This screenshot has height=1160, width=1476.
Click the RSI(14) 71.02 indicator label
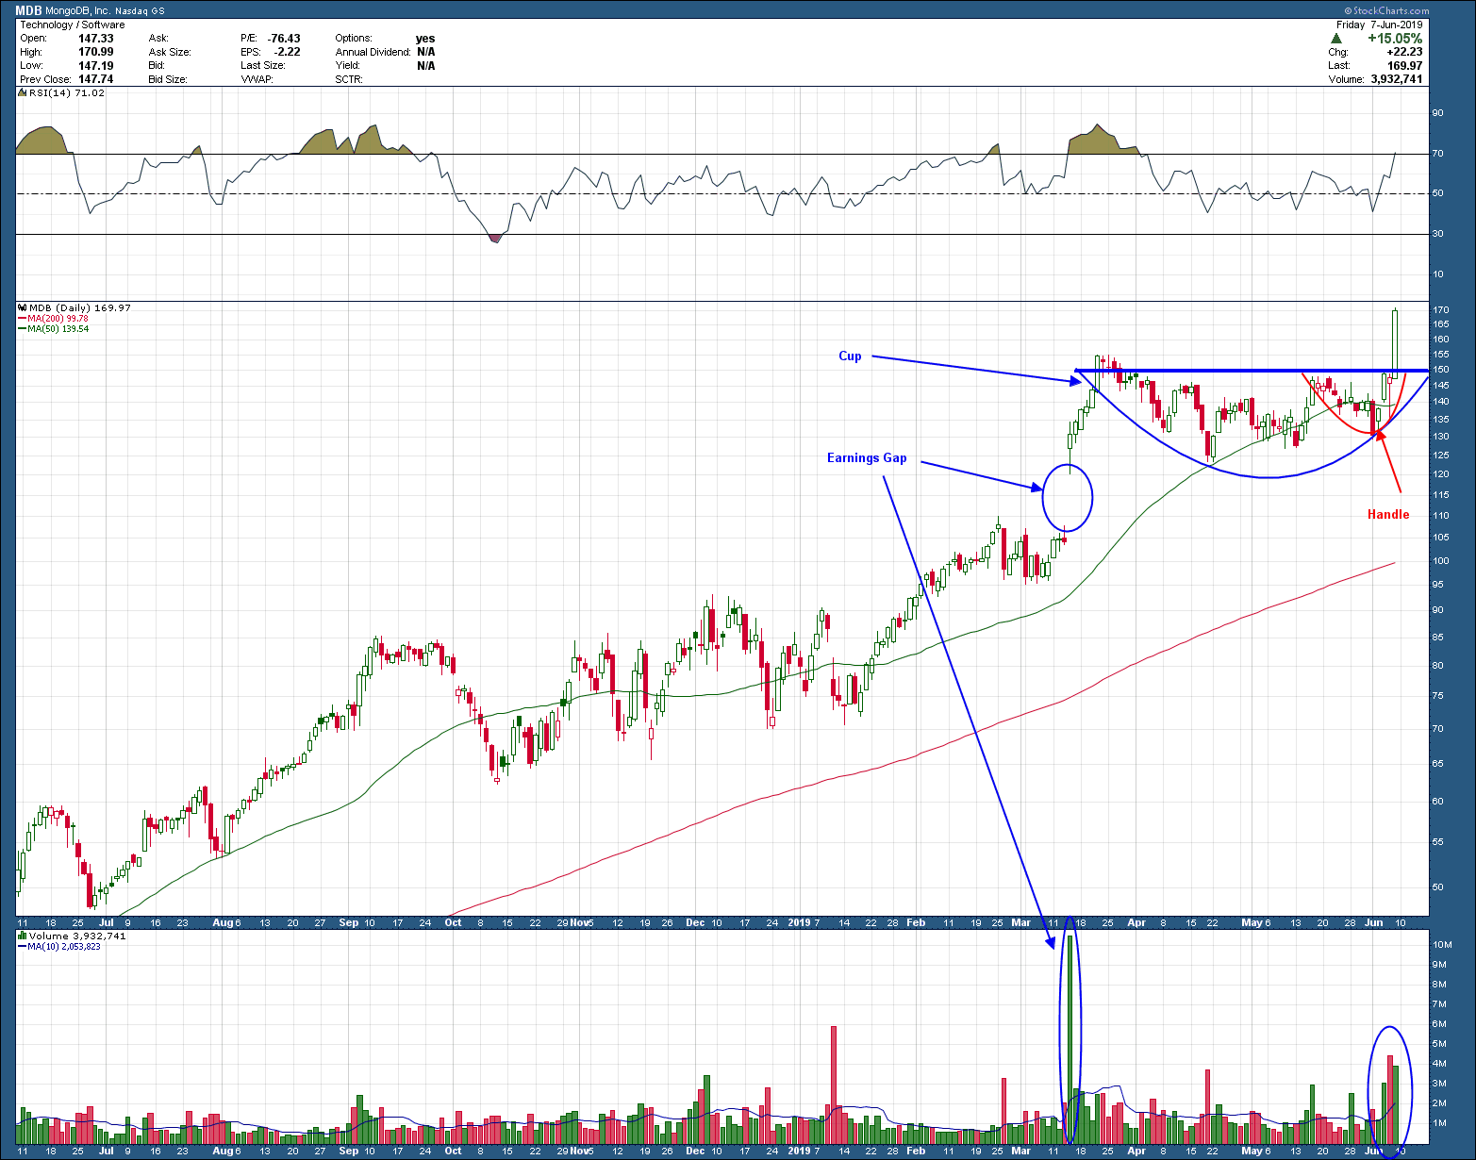click(67, 93)
